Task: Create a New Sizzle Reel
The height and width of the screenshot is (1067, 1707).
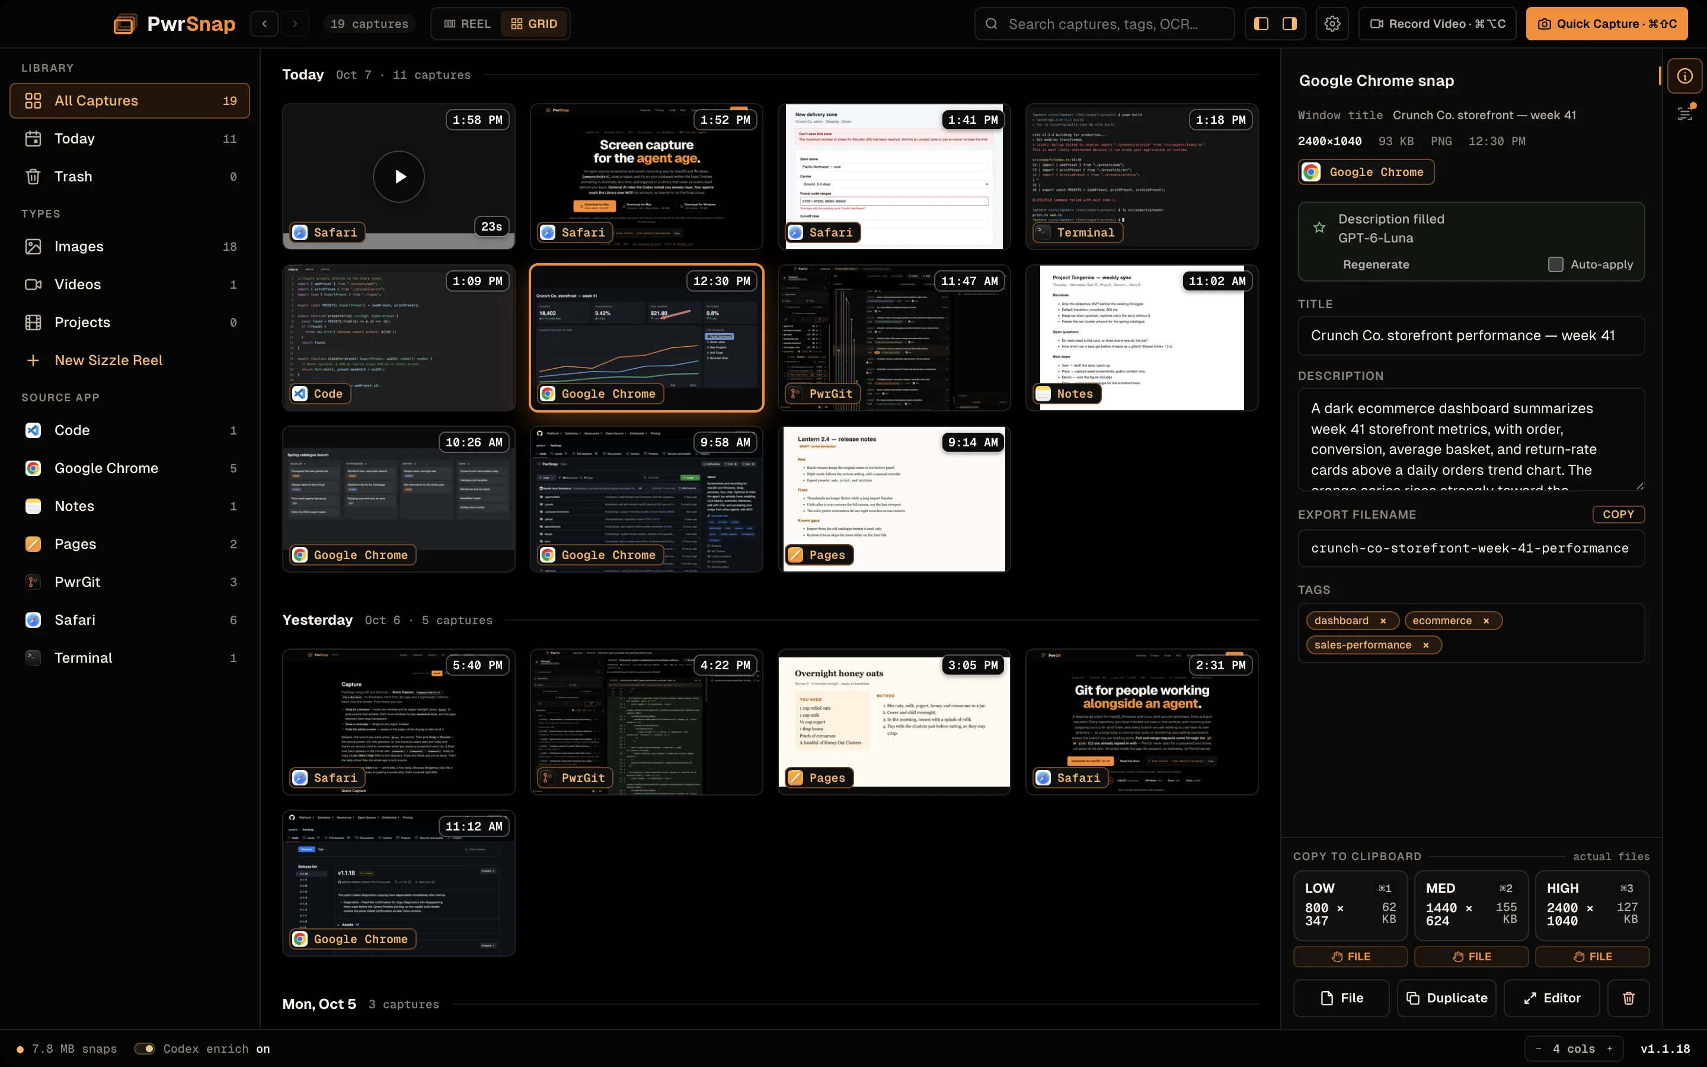Action: tap(130, 360)
